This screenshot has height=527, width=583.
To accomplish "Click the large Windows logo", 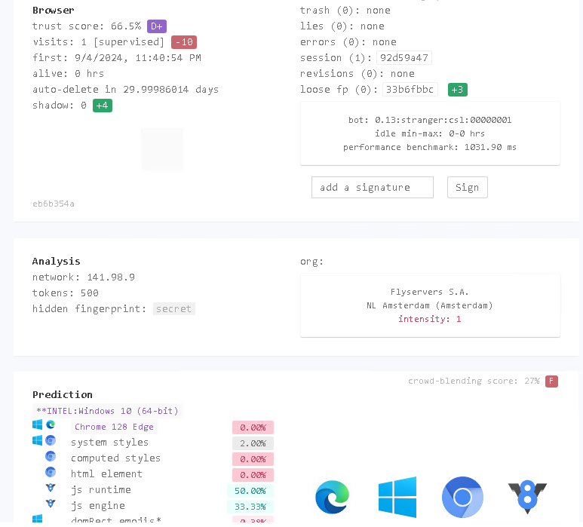I will point(397,497).
